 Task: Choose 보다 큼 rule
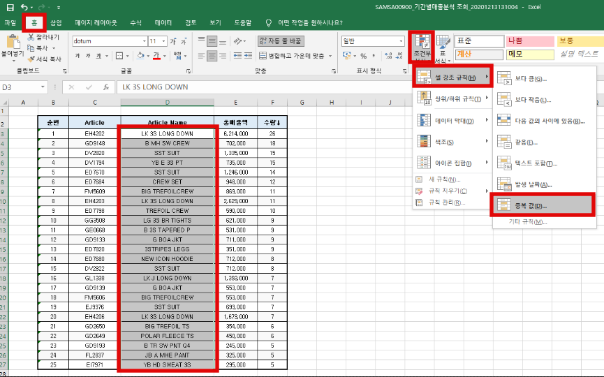pos(543,79)
